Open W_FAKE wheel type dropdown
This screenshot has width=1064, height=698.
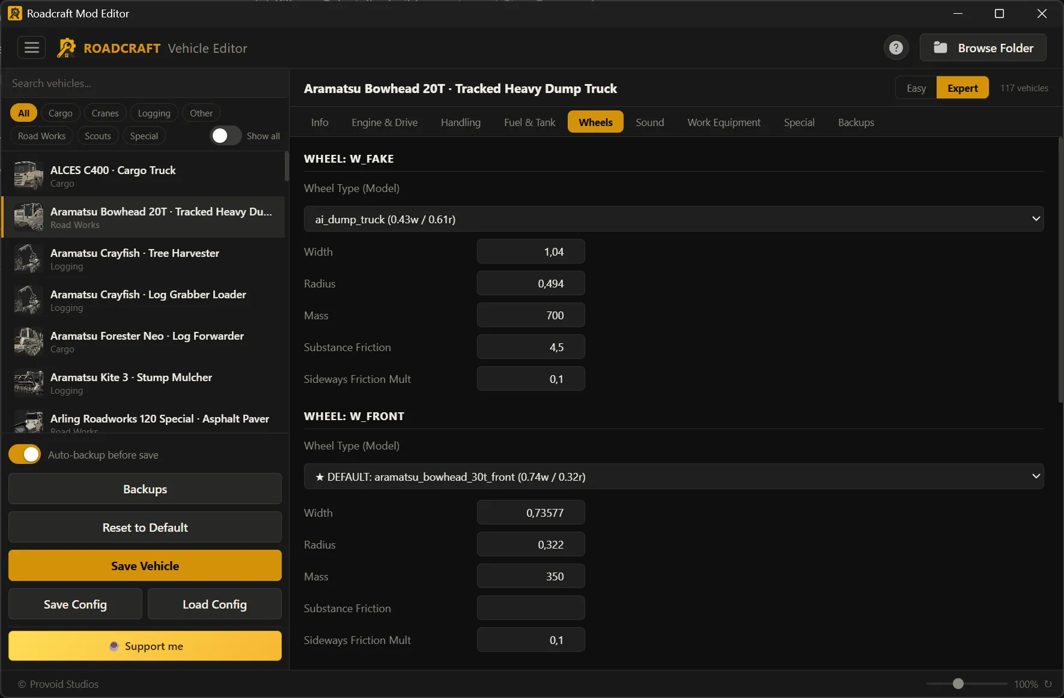tap(673, 219)
